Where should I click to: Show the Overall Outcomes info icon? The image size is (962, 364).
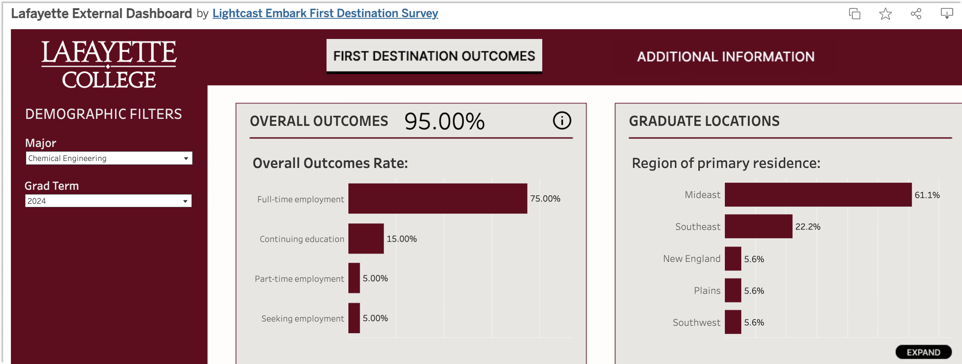562,121
